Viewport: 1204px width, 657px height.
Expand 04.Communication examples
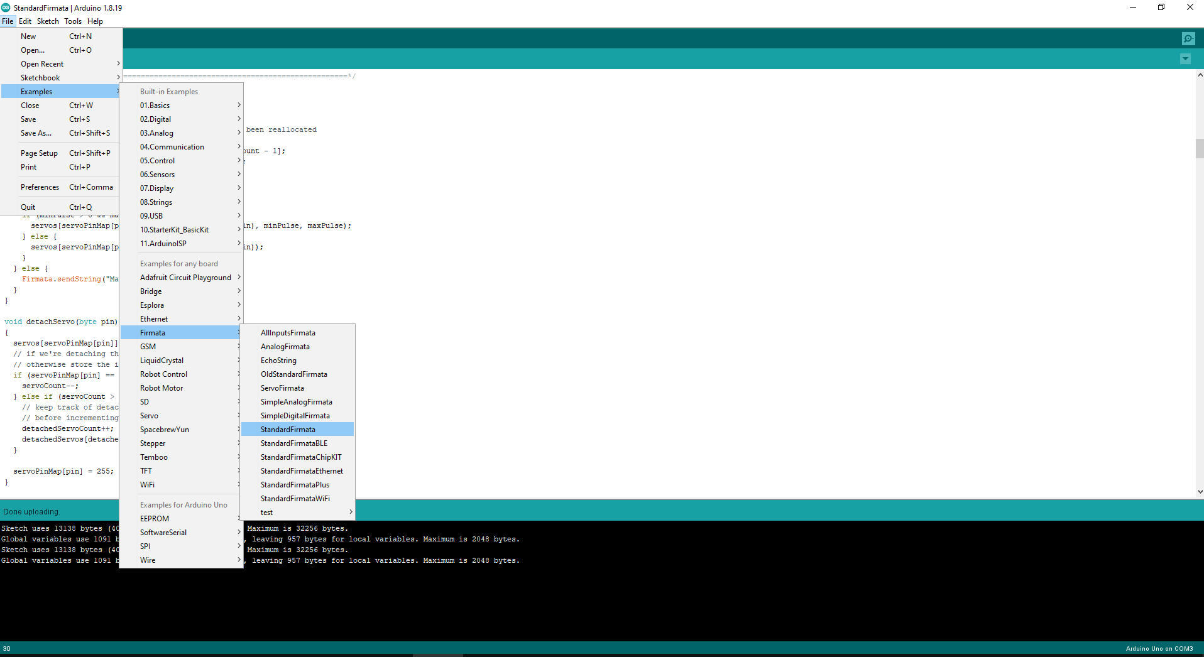[x=181, y=147]
